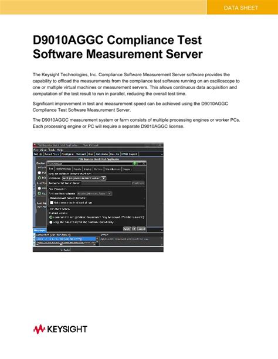Screen dimensions: 278x359
Task: Open the dropdown at top of the dialog
Action: pyautogui.click(x=84, y=178)
